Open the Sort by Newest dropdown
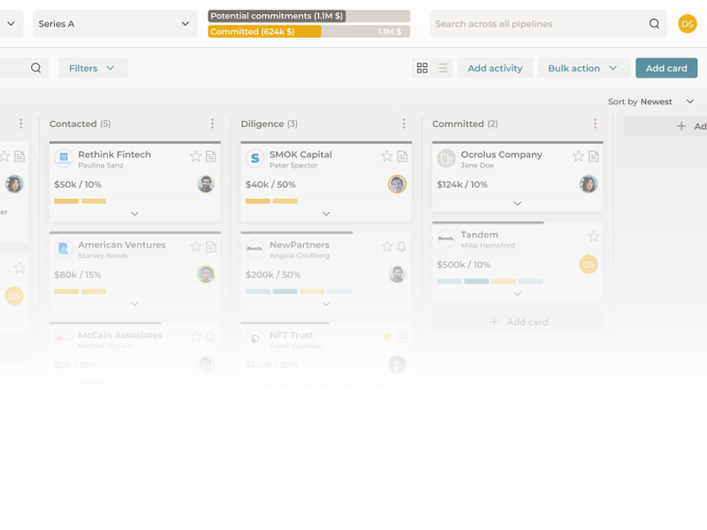707x530 pixels. (650, 102)
